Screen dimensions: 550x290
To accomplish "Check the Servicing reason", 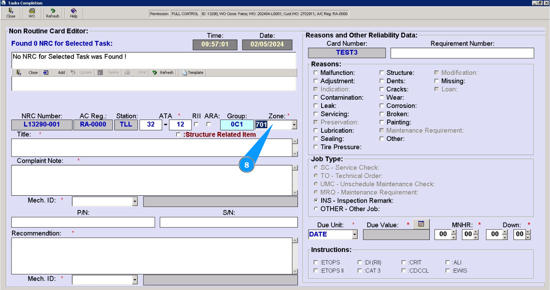I will [316, 114].
